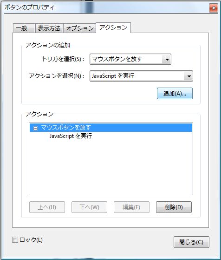Image resolution: width=221 pixels, height=260 pixels.
Task: Click the JavaScript を実行 combo box field
Action: (x=137, y=76)
